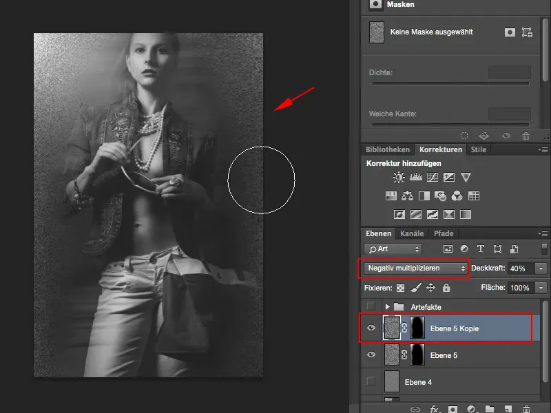Open the Brightness/Contrast adjustment icon
Screen dimensions: 551x413
click(x=398, y=177)
